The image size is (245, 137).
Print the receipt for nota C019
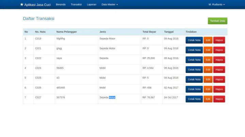click(194, 40)
